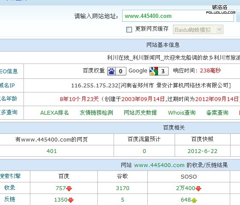
Task: Click the Google PageRank icon
Action: [x=154, y=71]
